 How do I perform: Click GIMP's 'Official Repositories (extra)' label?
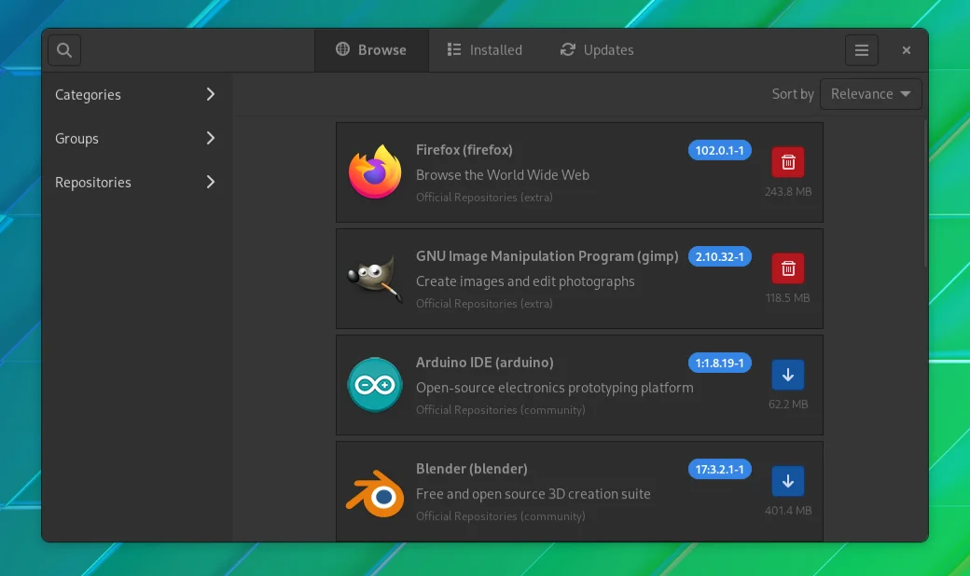[x=484, y=304]
